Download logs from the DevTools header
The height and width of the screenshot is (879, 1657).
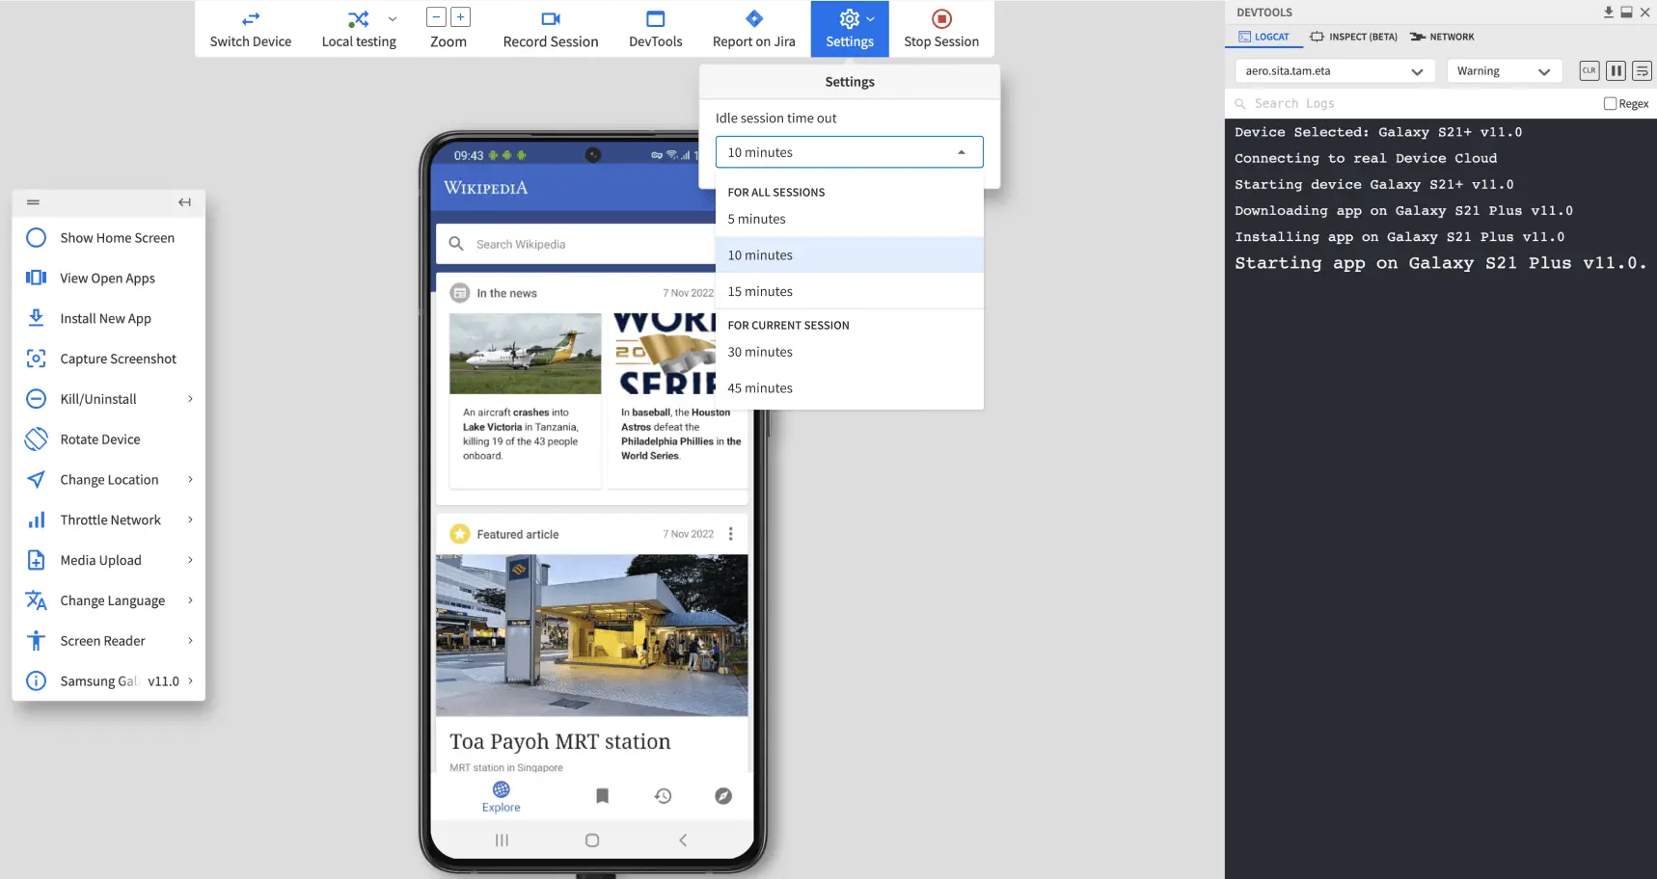[1608, 13]
